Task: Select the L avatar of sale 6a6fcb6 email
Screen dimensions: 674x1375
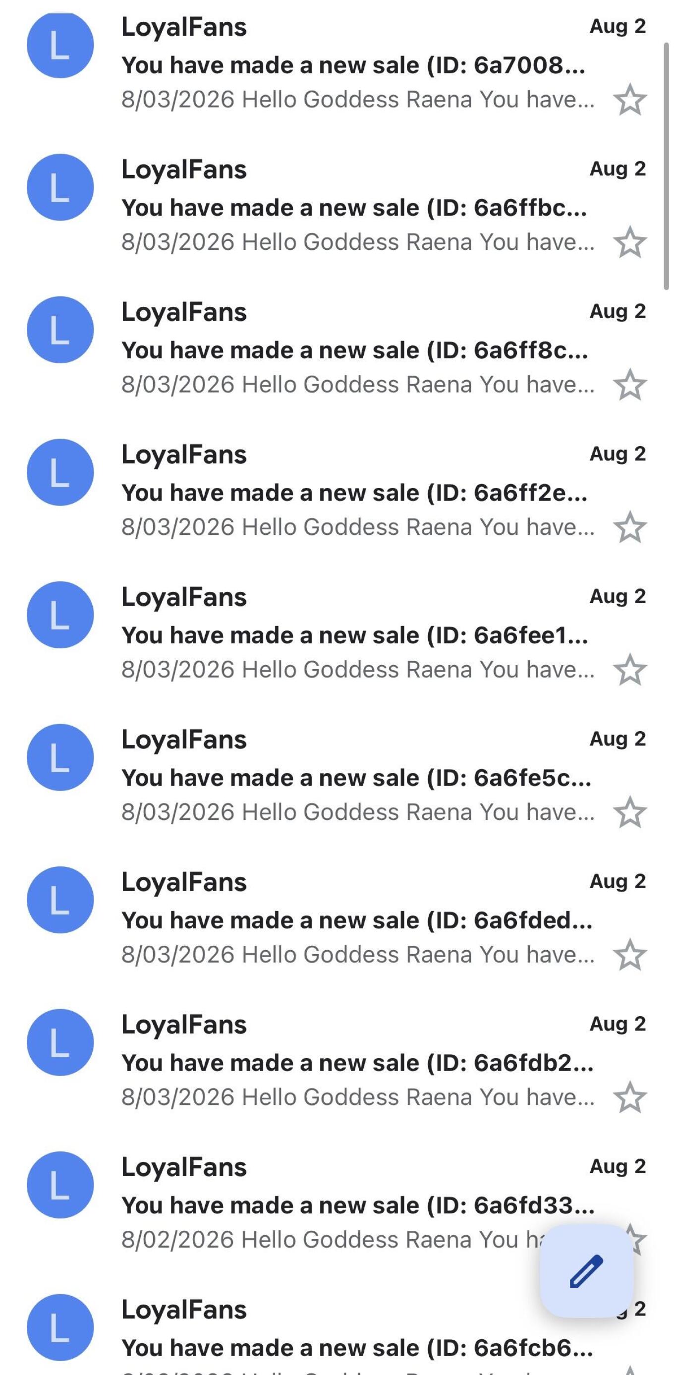Action: pos(60,1327)
